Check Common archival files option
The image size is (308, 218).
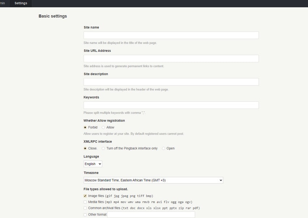pyautogui.click(x=85, y=208)
